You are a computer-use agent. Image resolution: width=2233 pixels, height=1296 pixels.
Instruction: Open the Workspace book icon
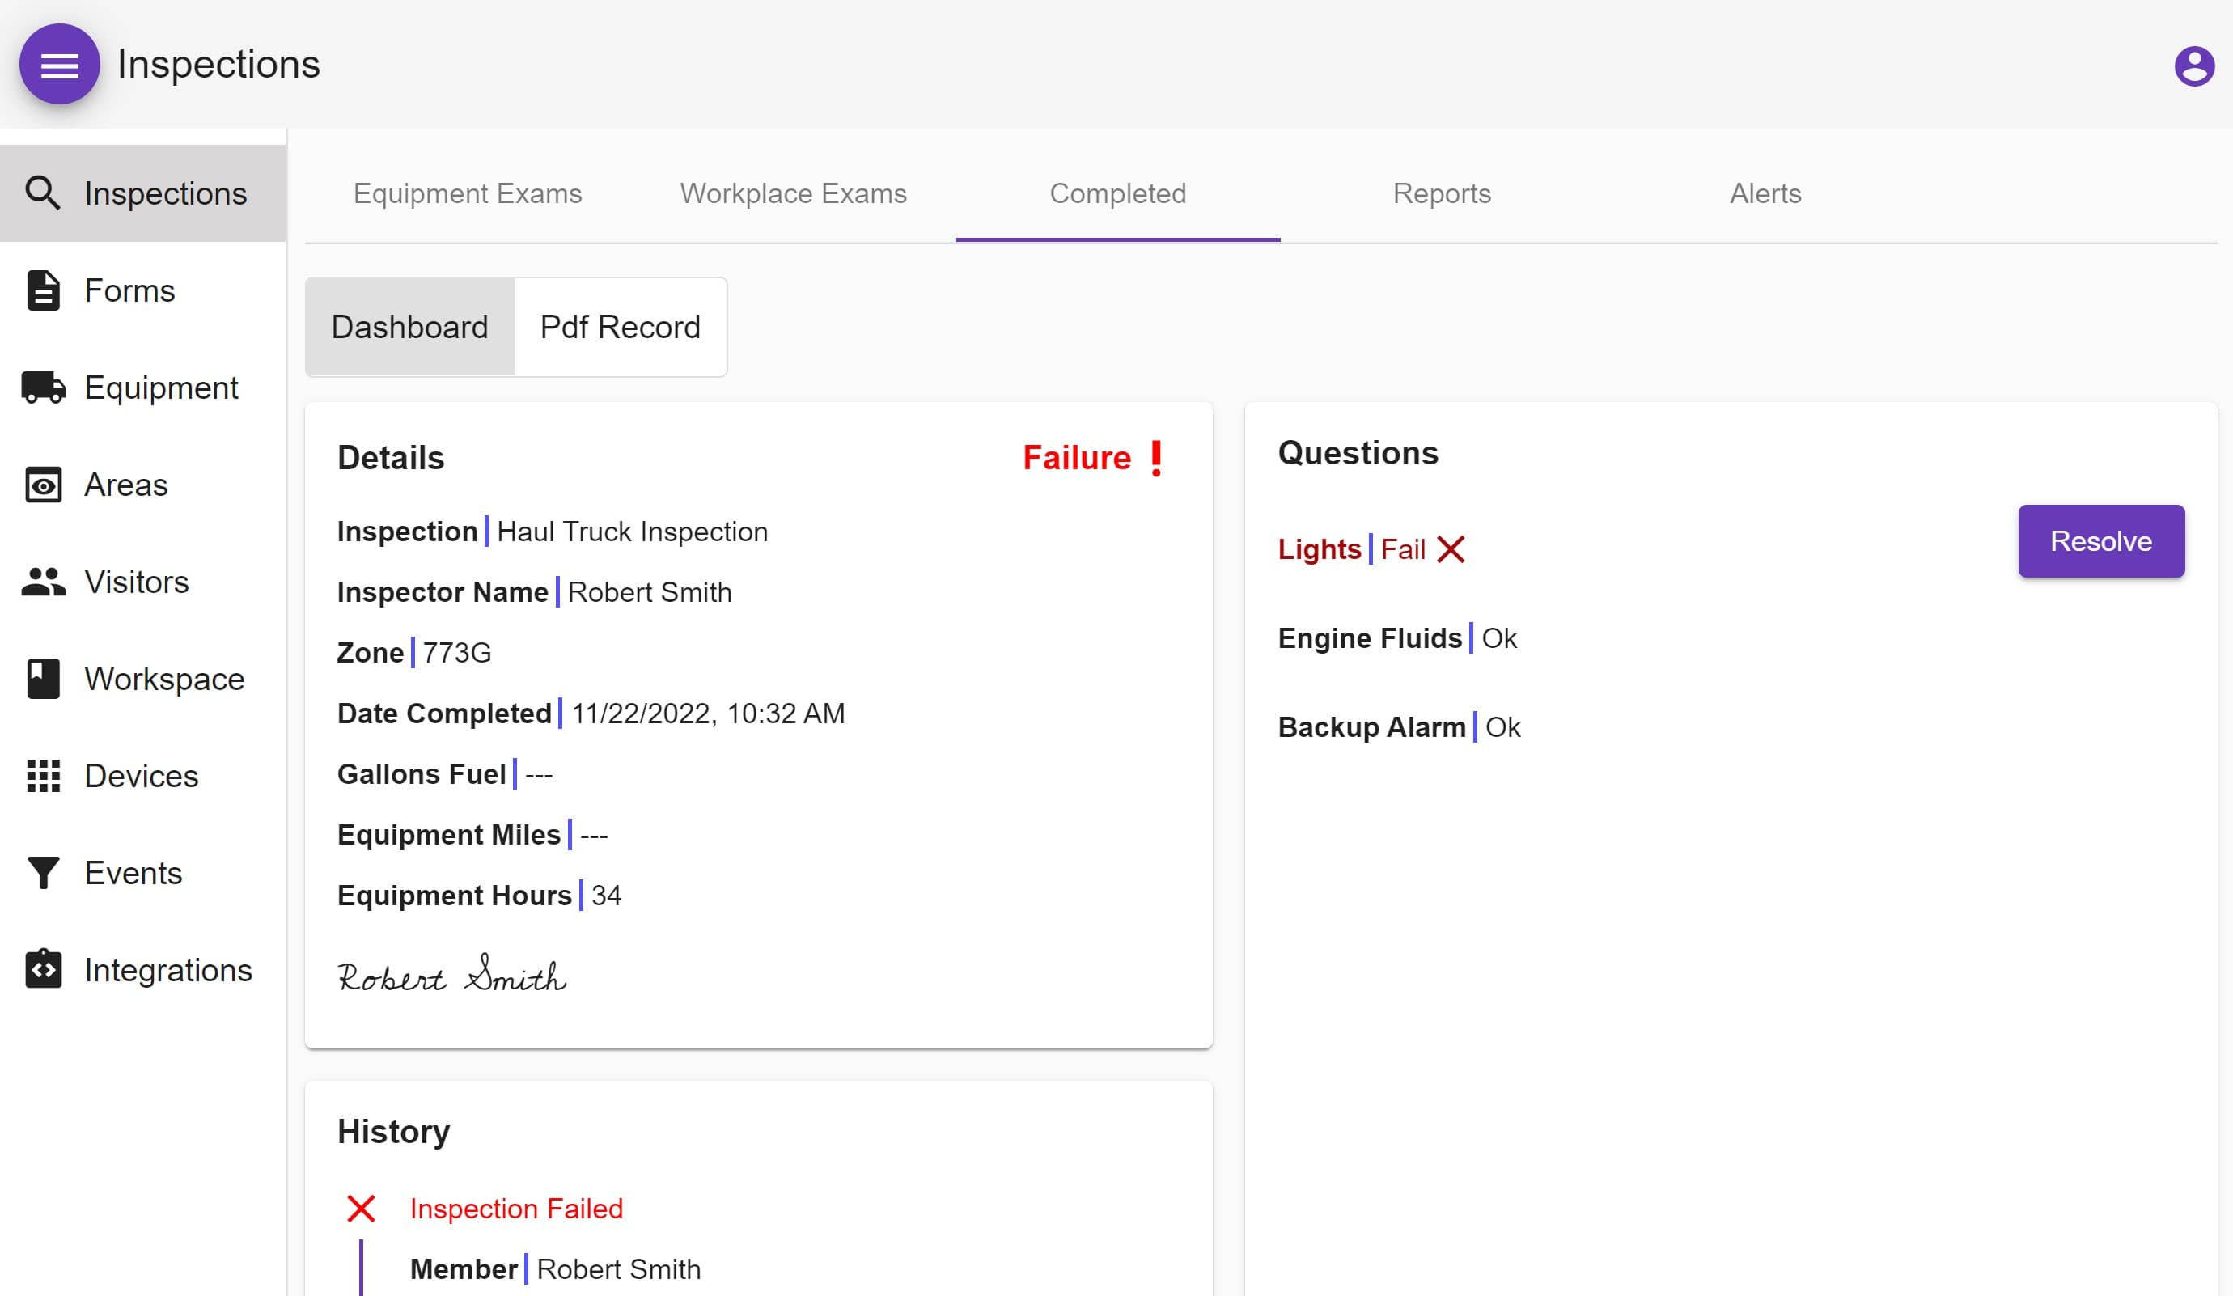tap(43, 679)
